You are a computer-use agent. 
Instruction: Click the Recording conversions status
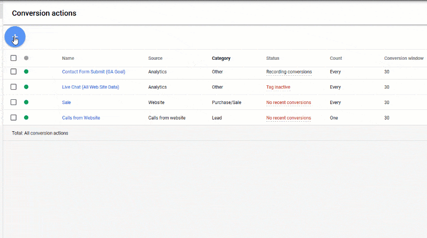(289, 72)
